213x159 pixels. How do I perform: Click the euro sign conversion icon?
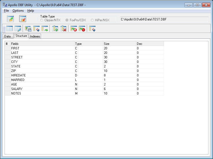tap(74, 29)
